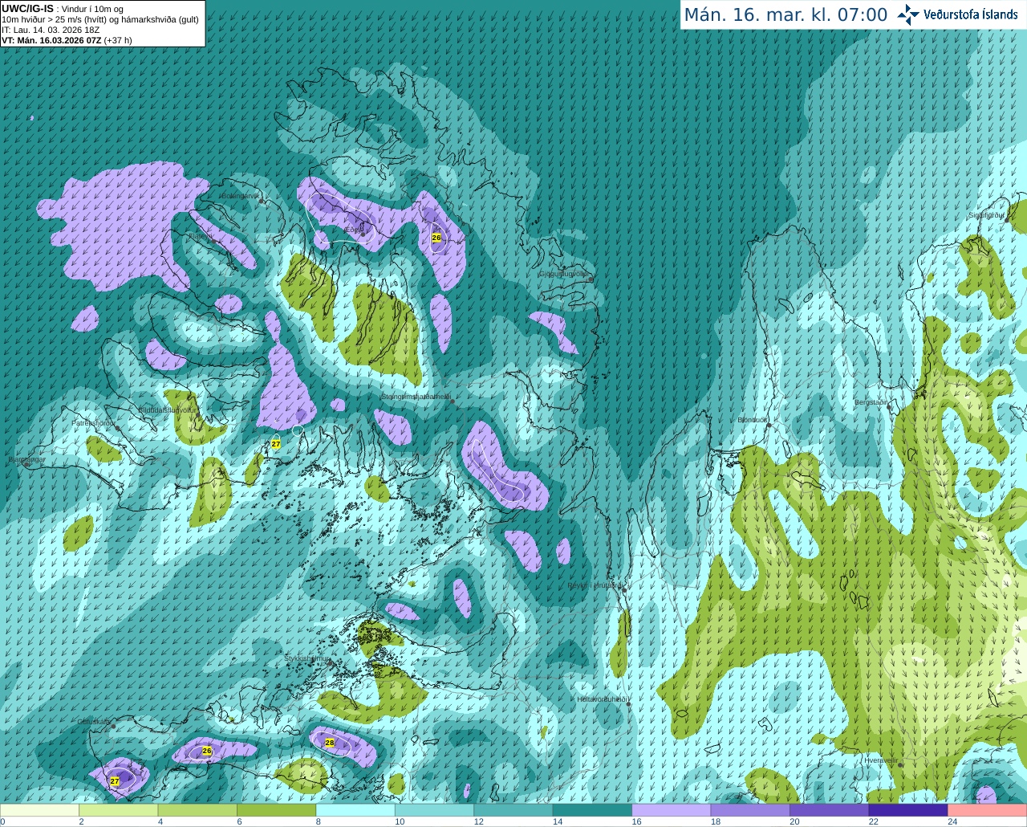Select the pink above-24 m/s legend swatch
This screenshot has height=827, width=1027.
point(988,810)
